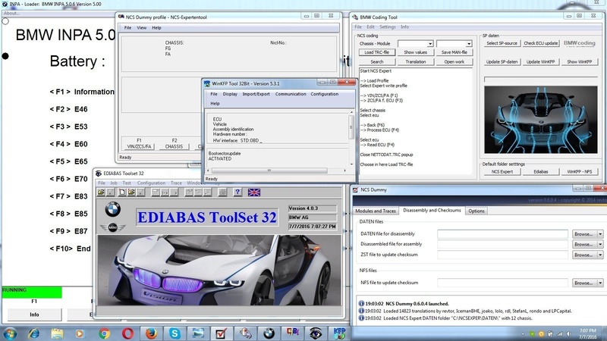
Task: Launch Opera browser from the taskbar
Action: click(127, 333)
